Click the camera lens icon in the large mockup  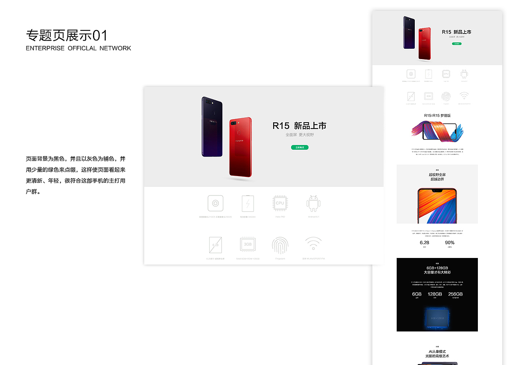click(215, 203)
